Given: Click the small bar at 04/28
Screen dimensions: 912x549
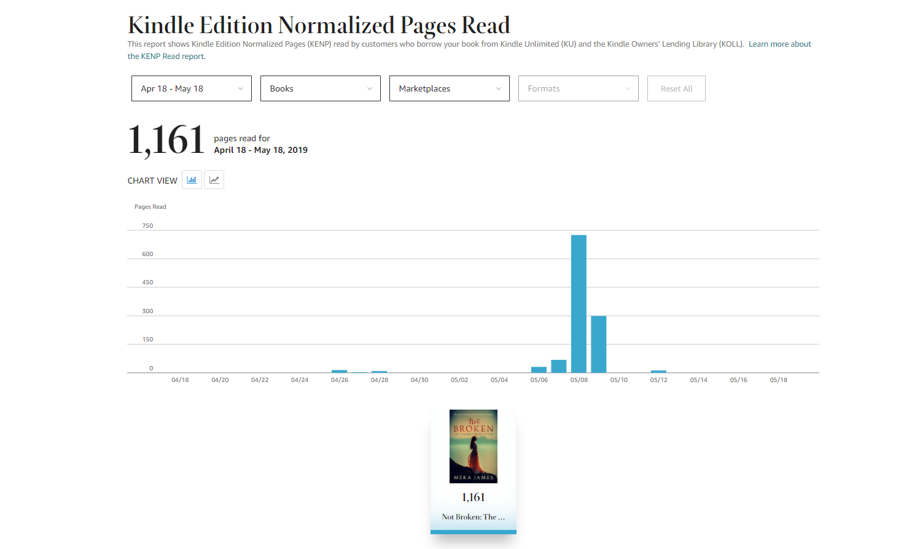Looking at the screenshot, I should pyautogui.click(x=379, y=372).
